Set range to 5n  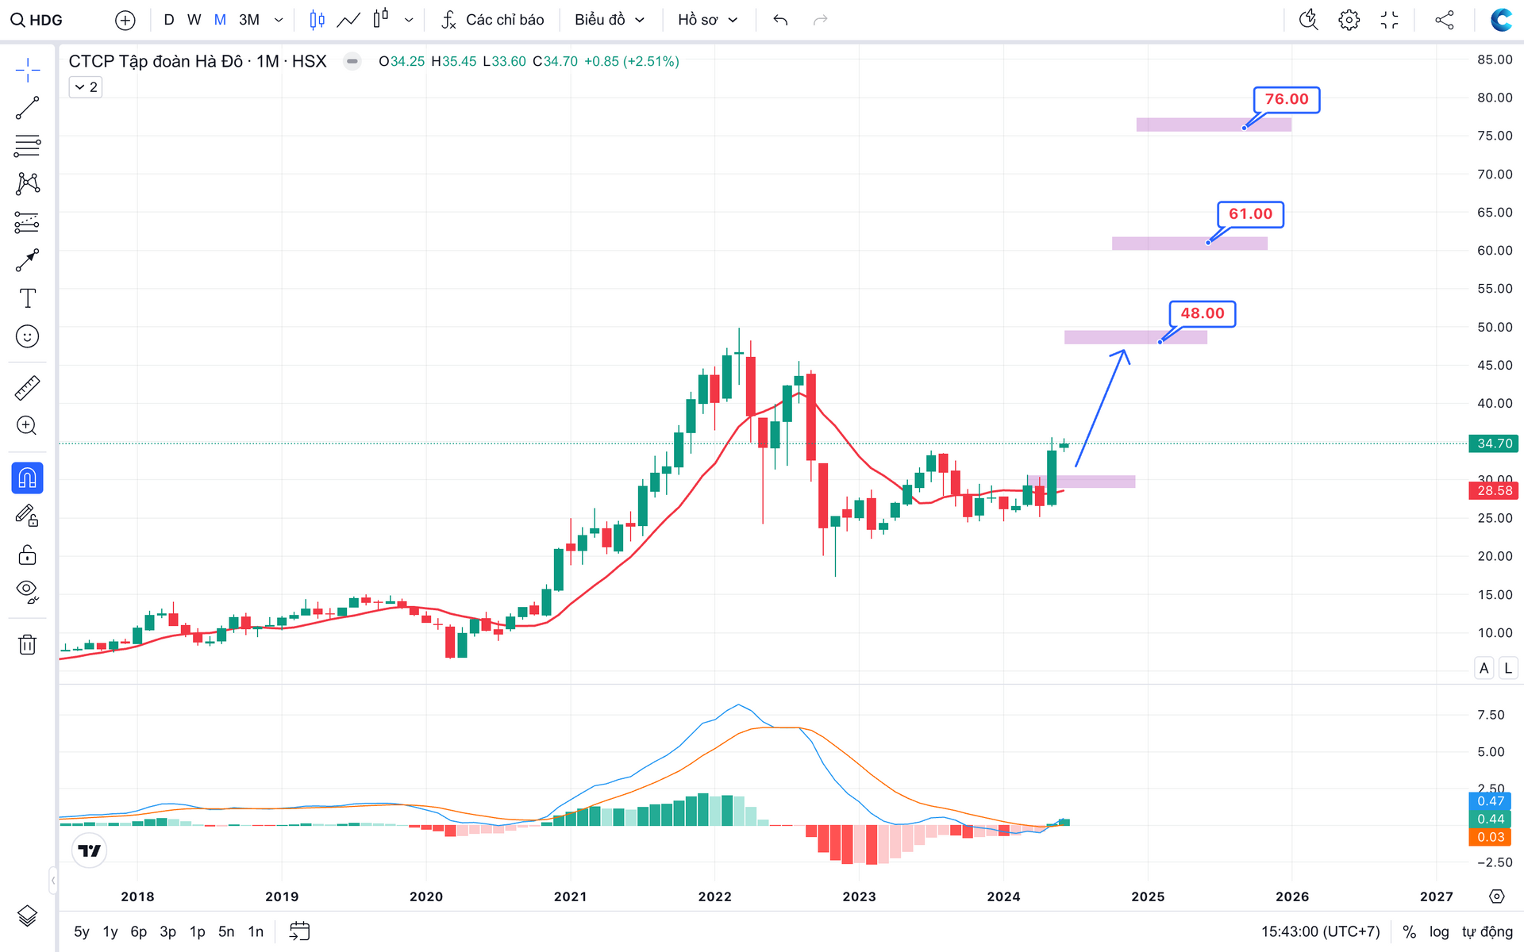(x=226, y=931)
